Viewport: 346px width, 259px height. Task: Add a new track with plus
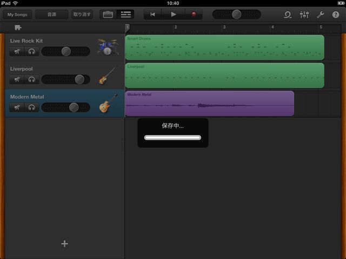click(64, 243)
